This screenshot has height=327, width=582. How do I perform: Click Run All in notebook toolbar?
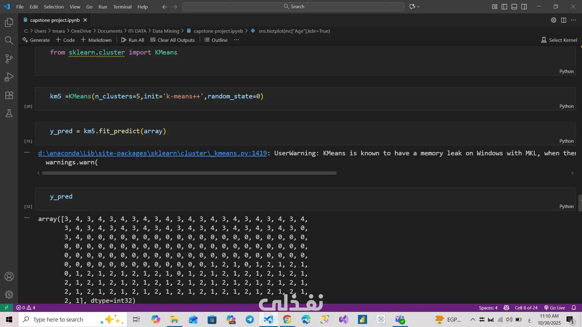point(133,40)
